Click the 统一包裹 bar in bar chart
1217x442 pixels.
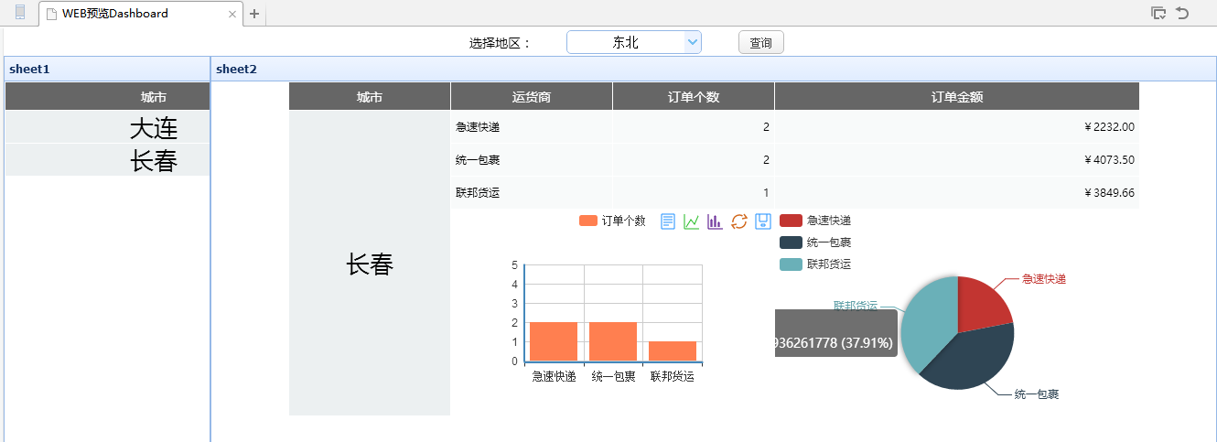pyautogui.click(x=613, y=341)
